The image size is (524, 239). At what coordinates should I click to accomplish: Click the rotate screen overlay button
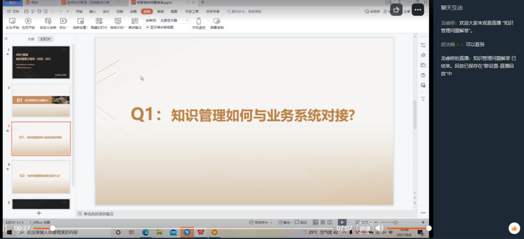point(396,9)
